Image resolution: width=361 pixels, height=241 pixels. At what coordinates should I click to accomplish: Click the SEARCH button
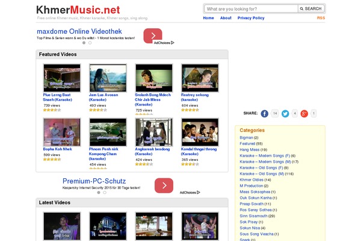coord(311,9)
